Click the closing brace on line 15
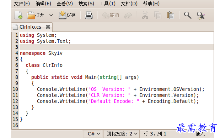The width and height of the screenshot is (220, 139). (x=21, y=119)
